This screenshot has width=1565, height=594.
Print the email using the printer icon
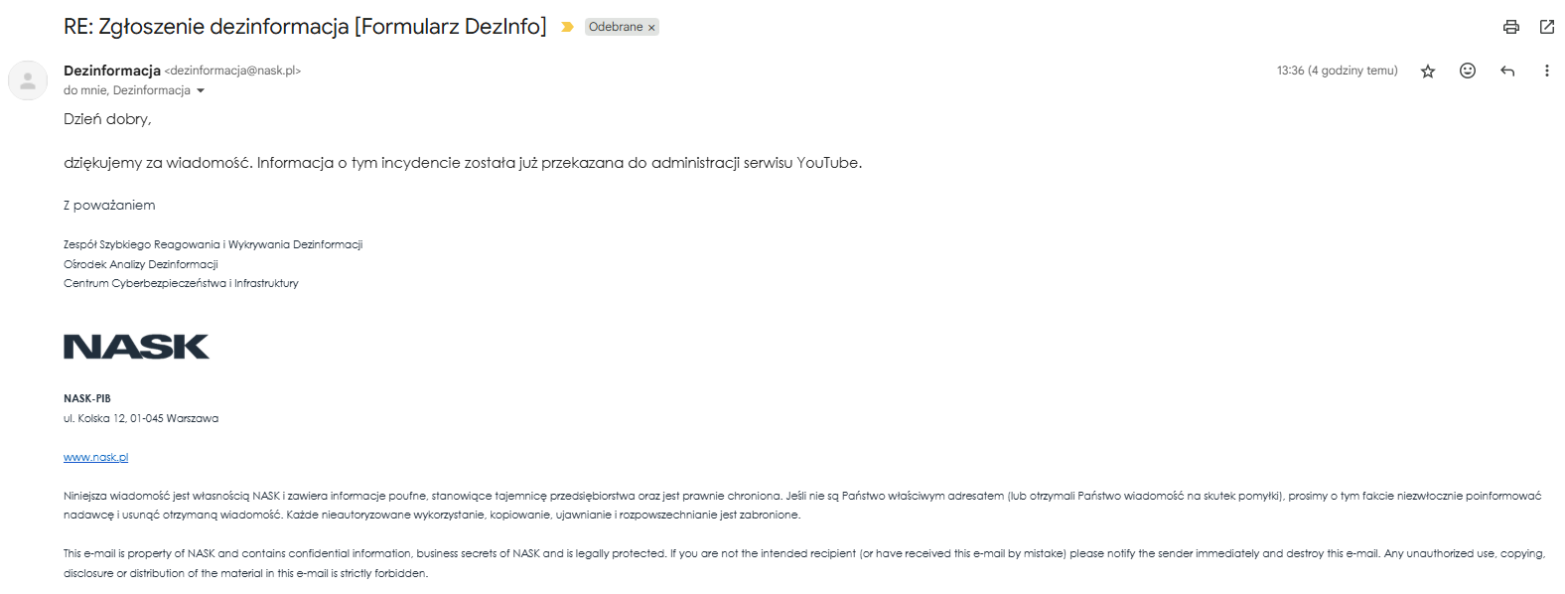point(1510,27)
